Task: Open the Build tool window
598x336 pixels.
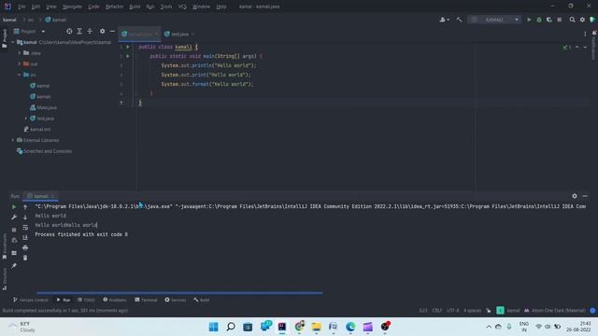Action: (x=202, y=301)
